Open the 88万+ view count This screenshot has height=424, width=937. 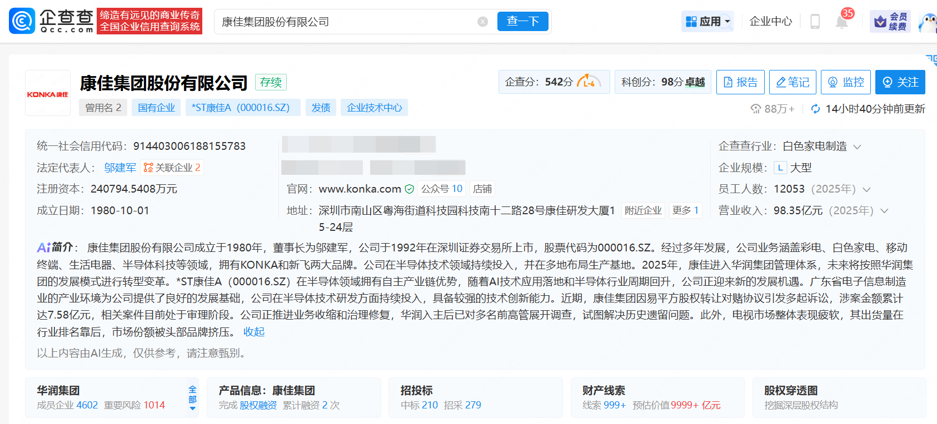click(772, 109)
